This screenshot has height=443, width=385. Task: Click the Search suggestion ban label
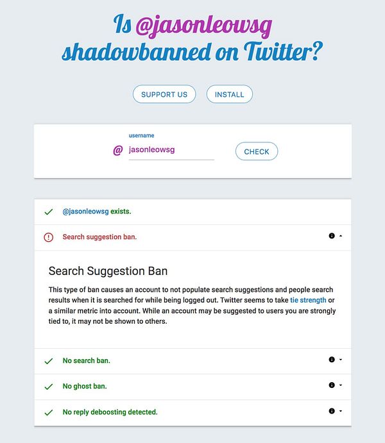[99, 237]
